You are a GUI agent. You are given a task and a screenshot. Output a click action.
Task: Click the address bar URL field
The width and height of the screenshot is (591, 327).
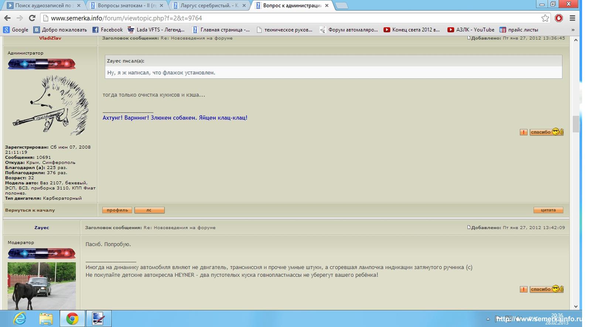tap(292, 18)
